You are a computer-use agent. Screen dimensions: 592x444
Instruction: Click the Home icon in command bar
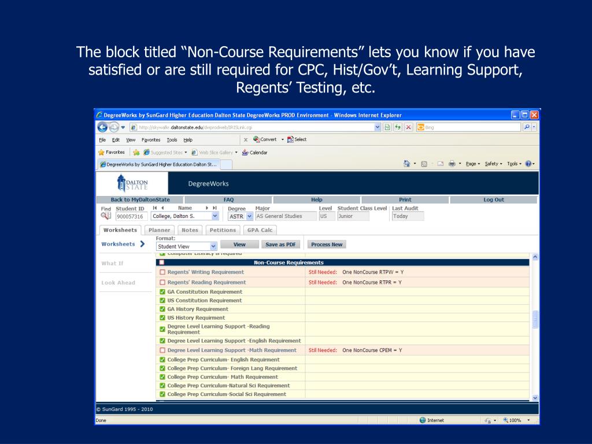click(x=406, y=164)
